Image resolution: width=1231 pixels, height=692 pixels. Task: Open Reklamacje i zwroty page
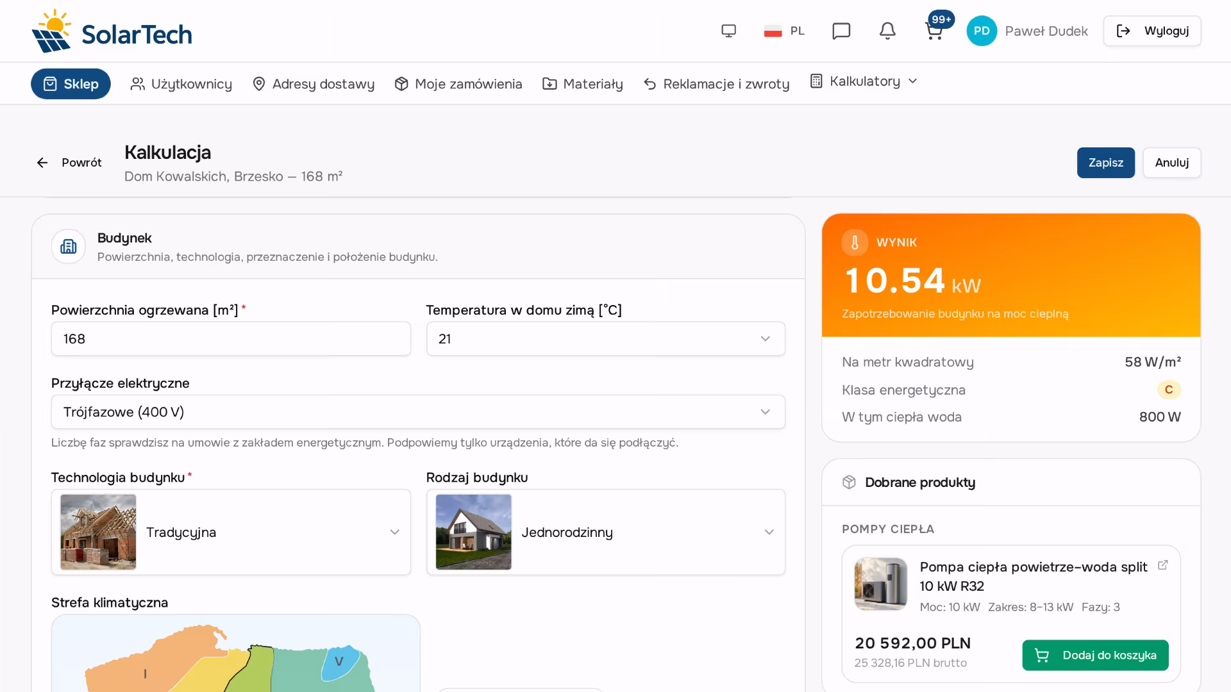click(x=716, y=84)
